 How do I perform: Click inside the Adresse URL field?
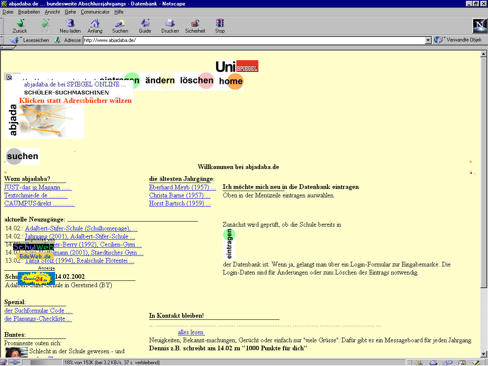pos(254,40)
